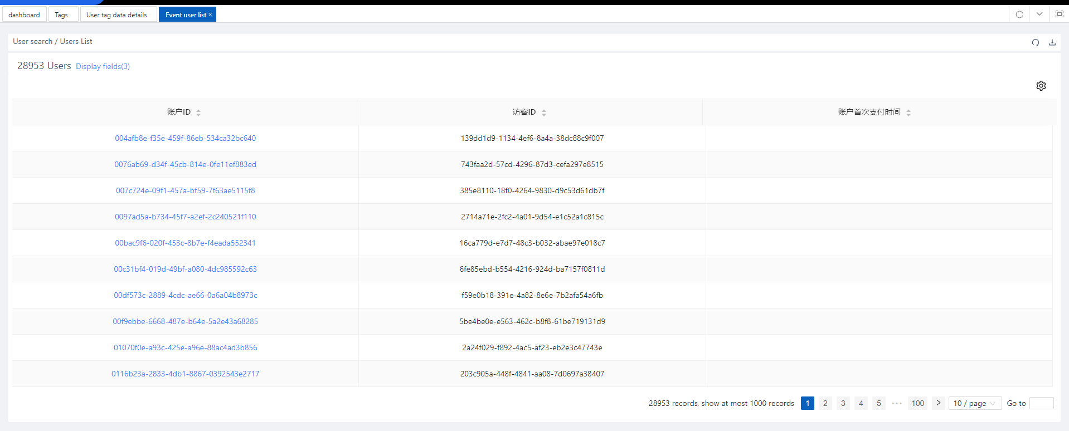Screen dimensions: 1069x431
Task: Open the Display fields(3) link
Action: click(x=103, y=66)
